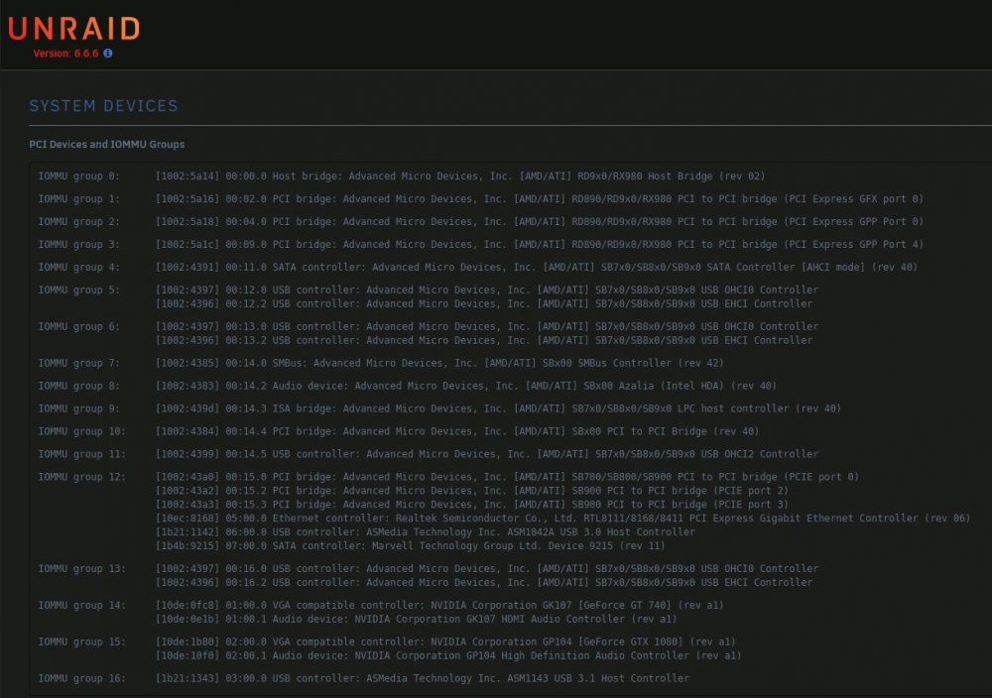Select the PCIE port 3 bridge line
Image resolution: width=992 pixels, height=698 pixels.
point(472,505)
